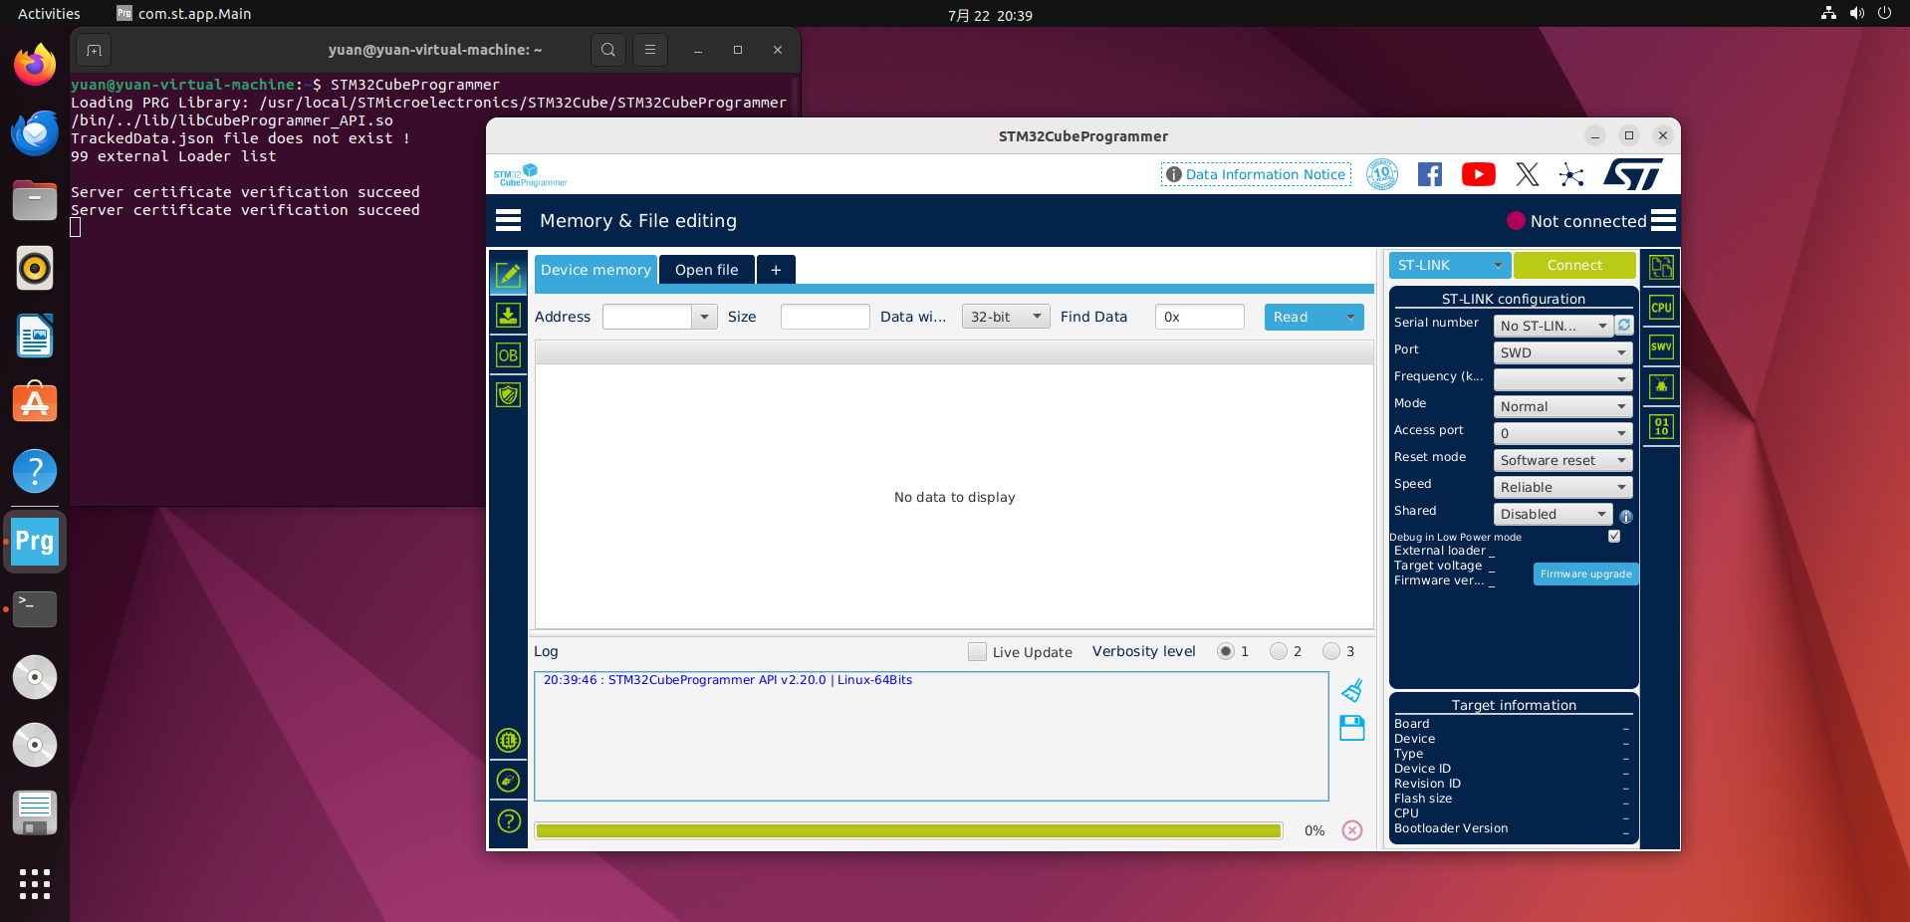Expand the Address field dropdown arrow

click(704, 317)
